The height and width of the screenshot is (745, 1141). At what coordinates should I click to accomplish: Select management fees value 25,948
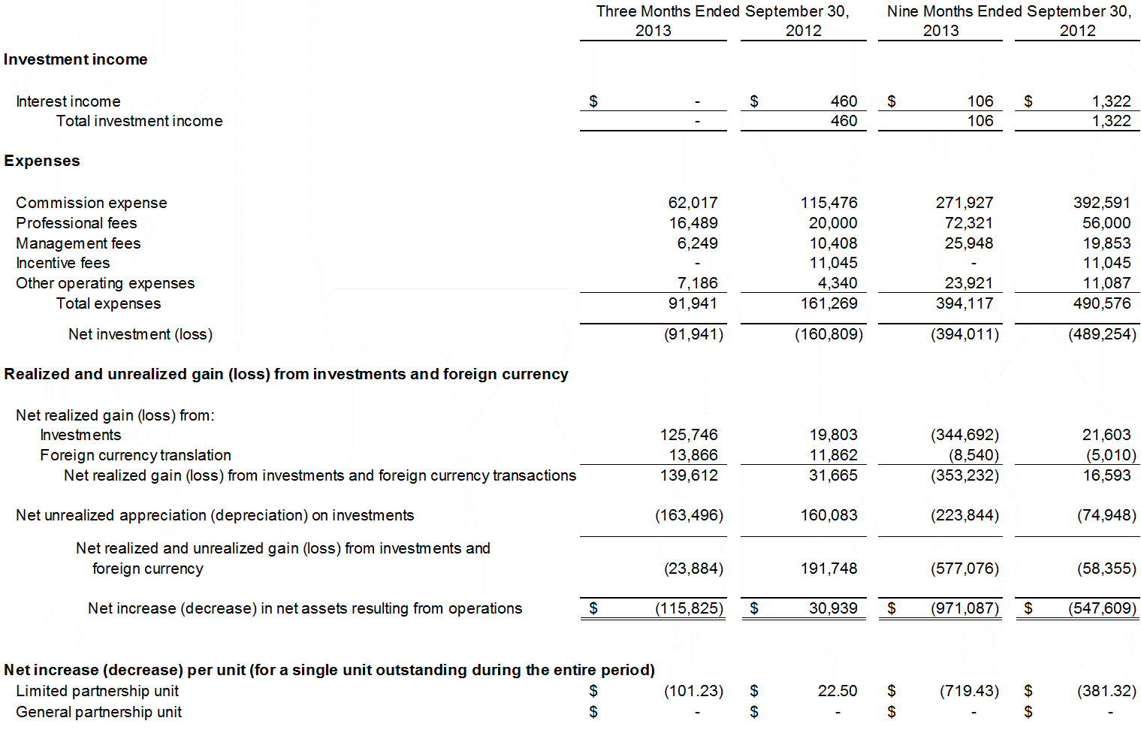click(969, 243)
